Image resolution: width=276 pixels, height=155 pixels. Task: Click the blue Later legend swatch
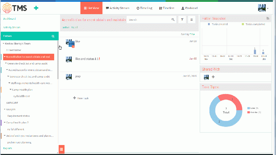click(x=248, y=108)
